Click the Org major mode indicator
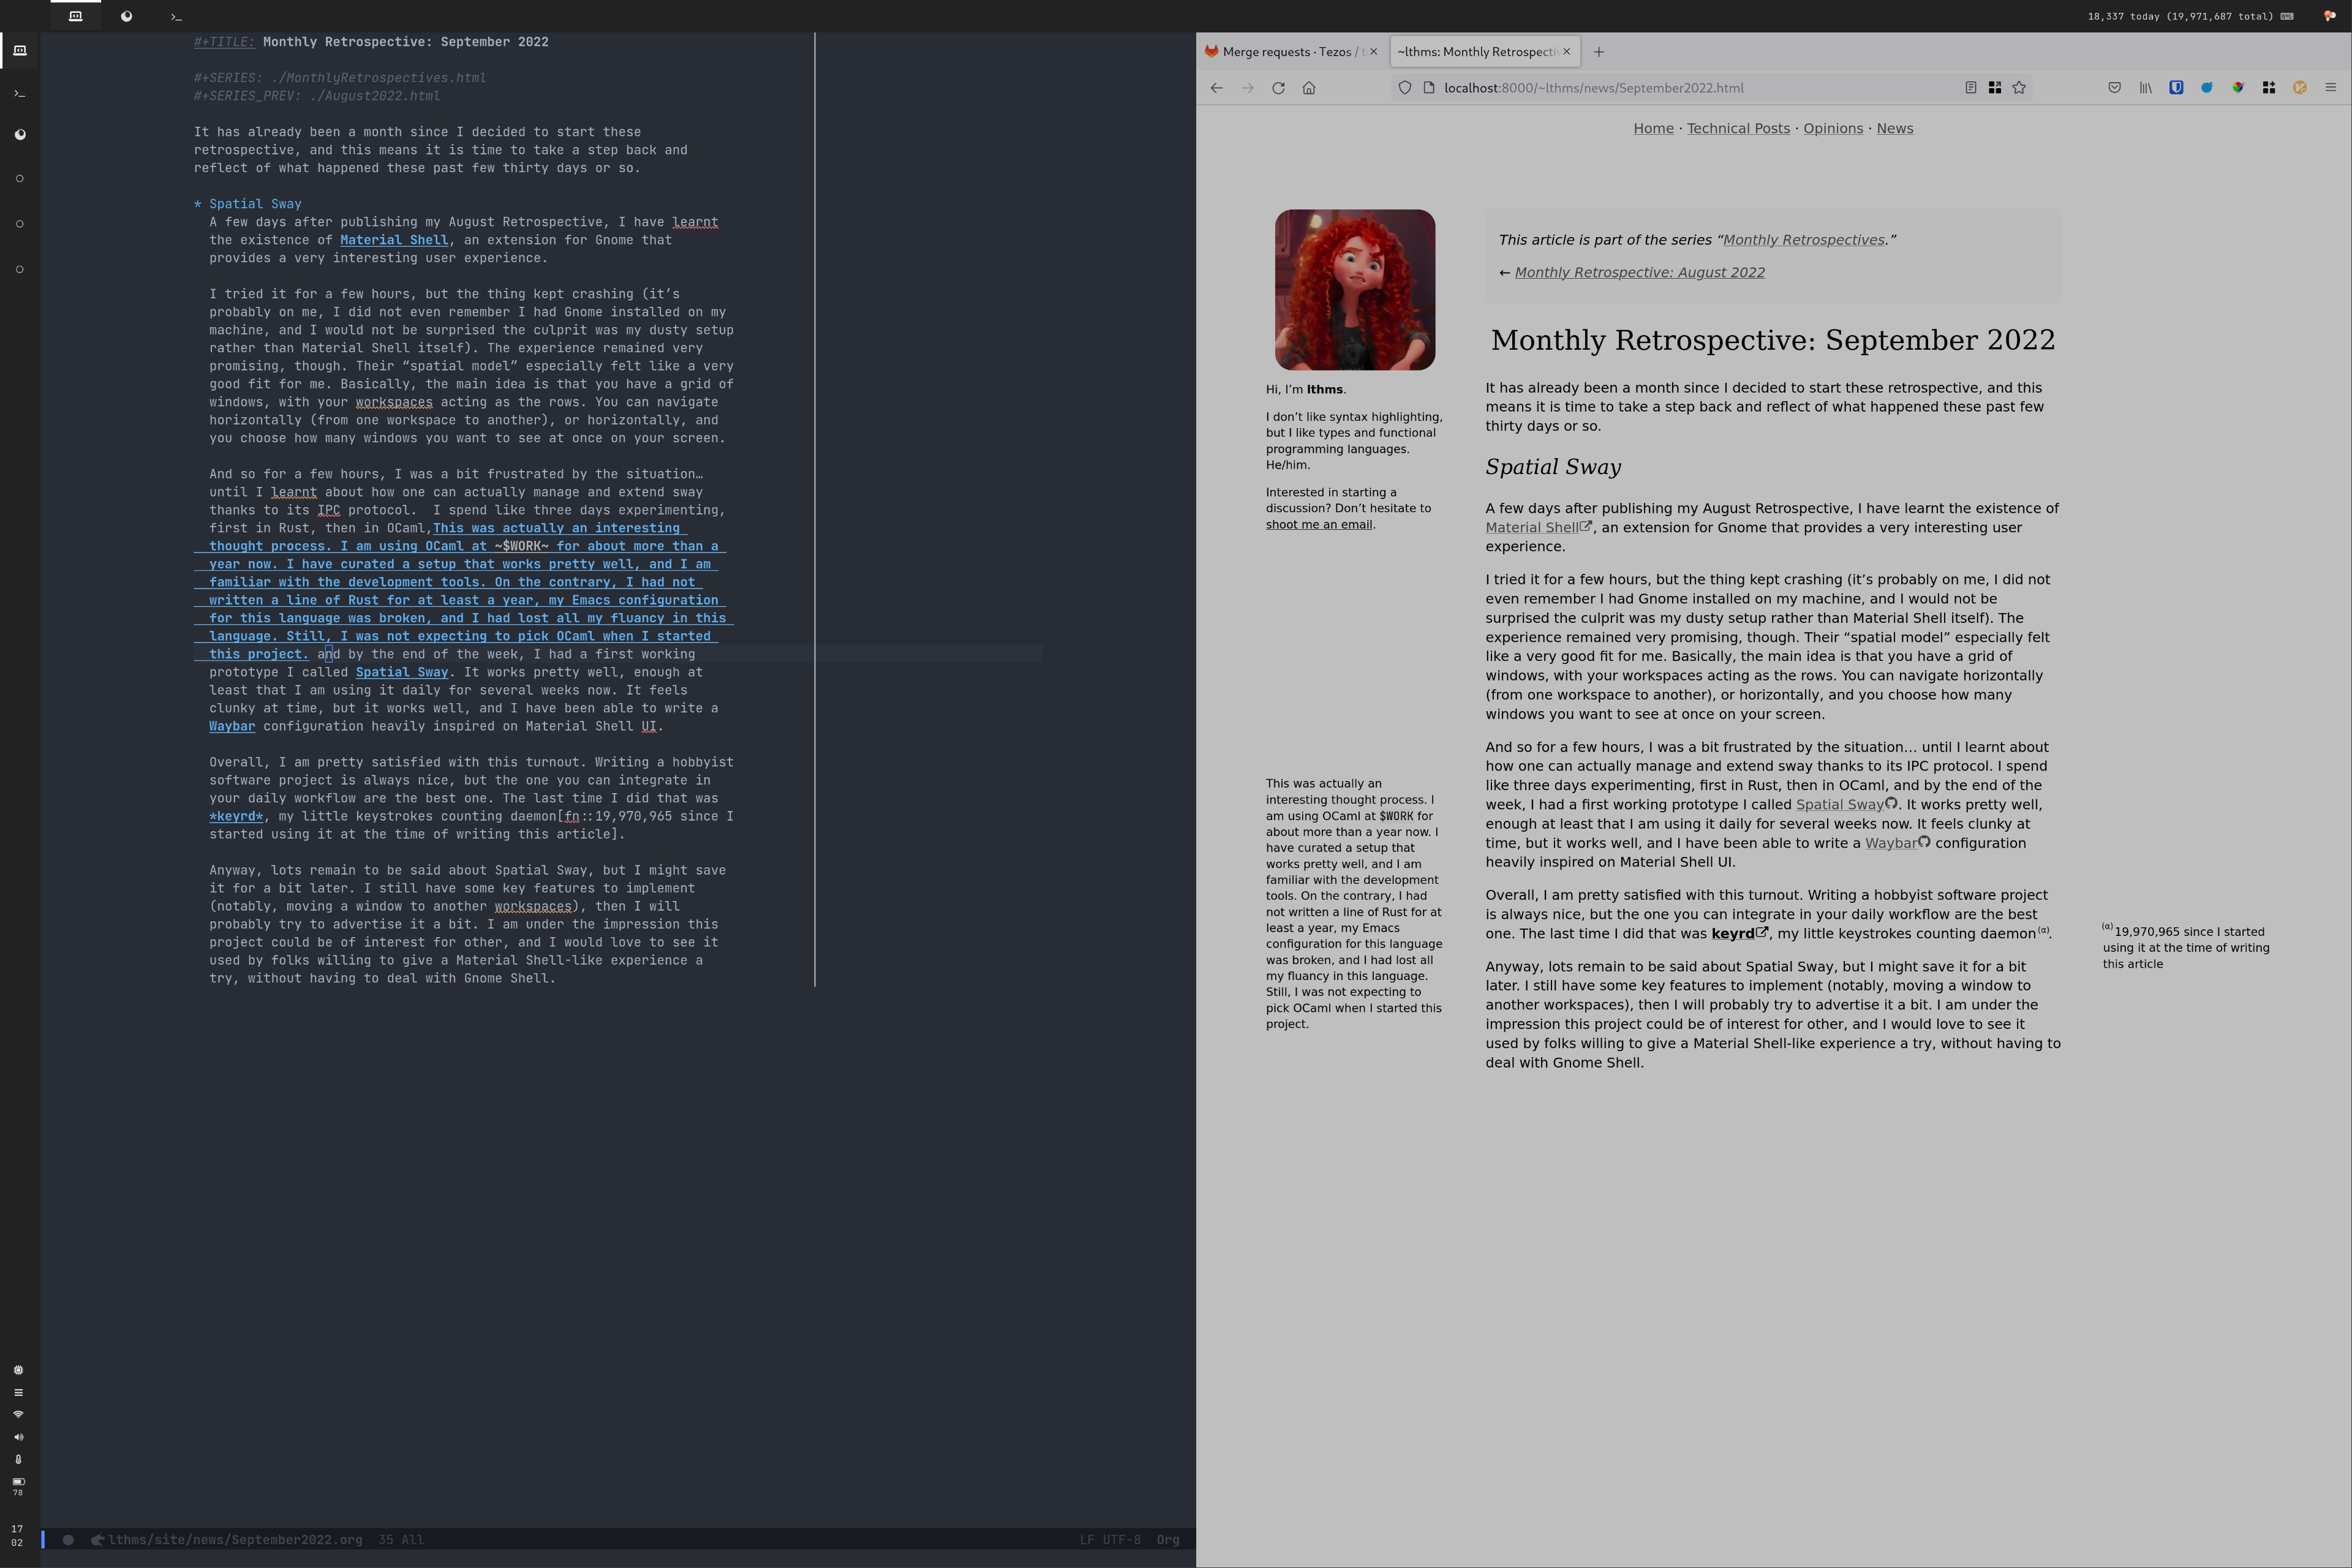Image resolution: width=2352 pixels, height=1568 pixels. pos(1167,1540)
